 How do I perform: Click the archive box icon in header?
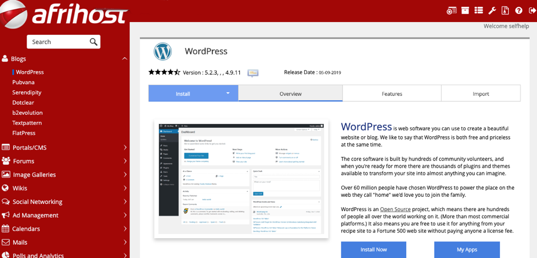click(465, 10)
